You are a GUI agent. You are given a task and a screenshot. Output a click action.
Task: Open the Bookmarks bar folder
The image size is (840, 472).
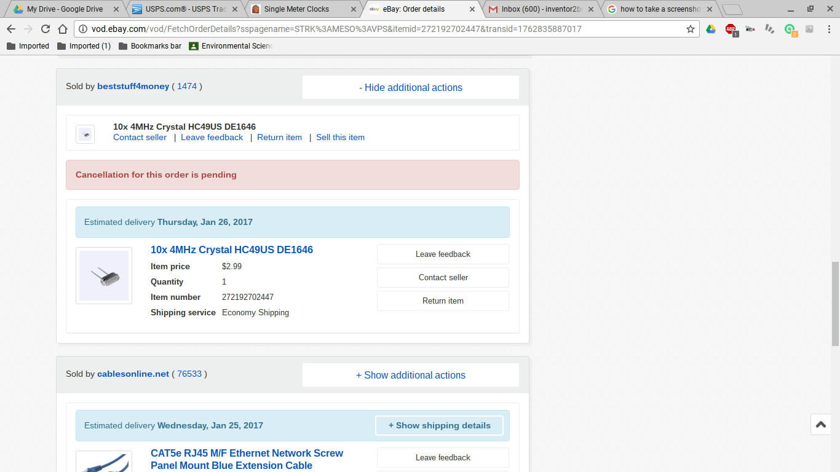[150, 46]
